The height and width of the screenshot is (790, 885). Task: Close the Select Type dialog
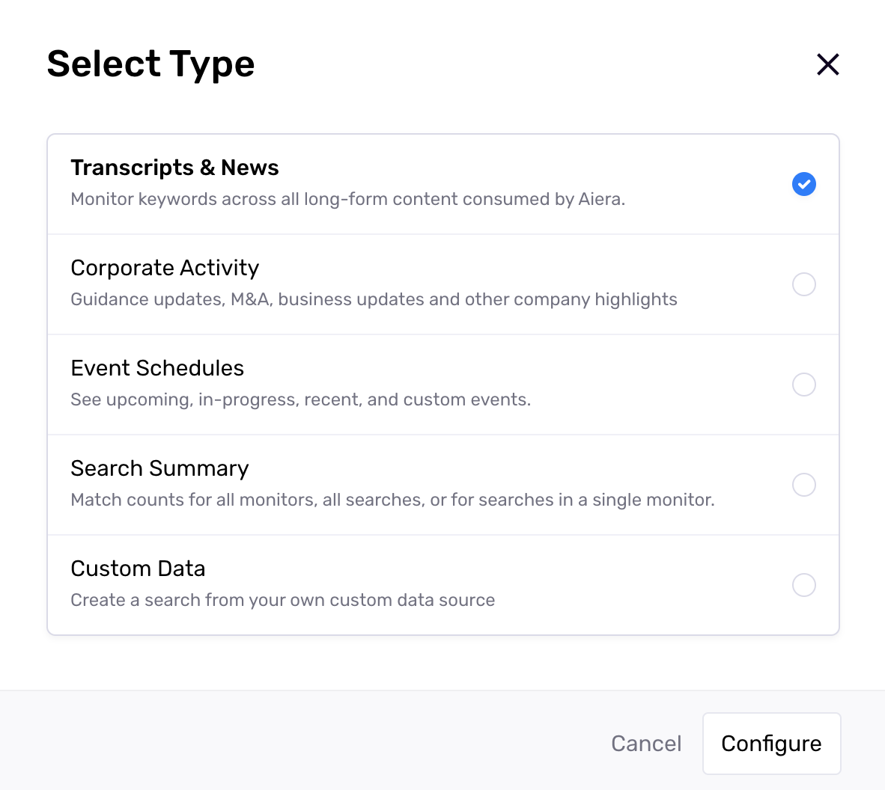[x=827, y=64]
